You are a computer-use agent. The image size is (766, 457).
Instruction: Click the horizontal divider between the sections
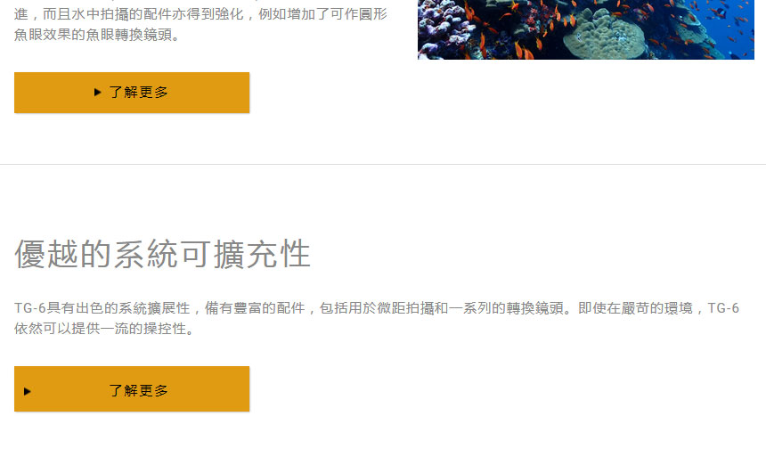click(383, 164)
